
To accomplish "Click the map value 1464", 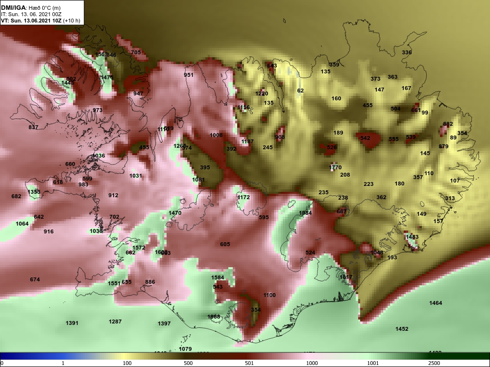I will tap(436, 303).
